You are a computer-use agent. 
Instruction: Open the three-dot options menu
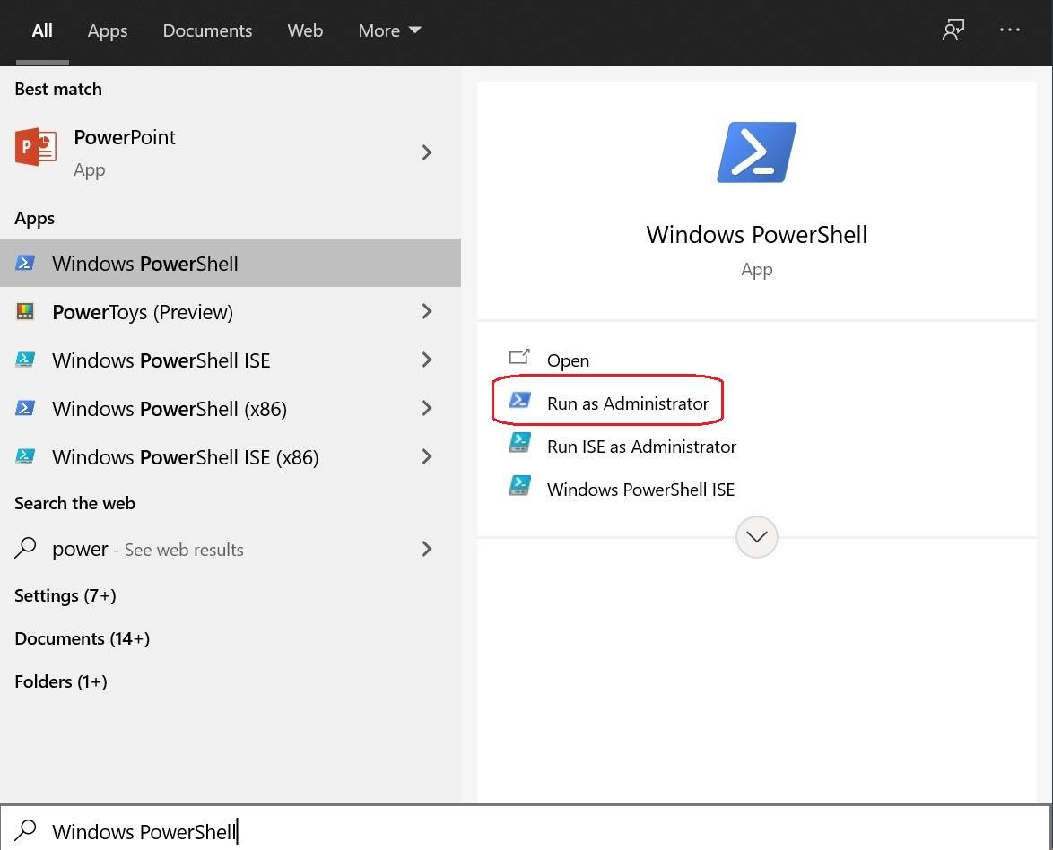pyautogui.click(x=1009, y=30)
